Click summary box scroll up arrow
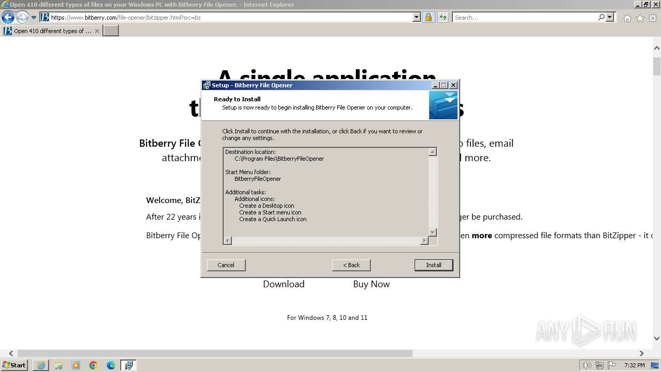Screen dimensions: 661x372 click(x=433, y=152)
